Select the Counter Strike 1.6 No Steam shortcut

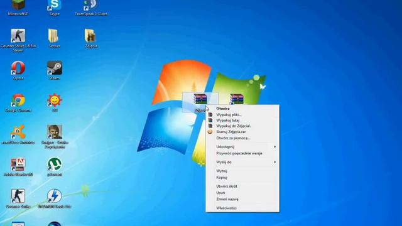tap(18, 40)
